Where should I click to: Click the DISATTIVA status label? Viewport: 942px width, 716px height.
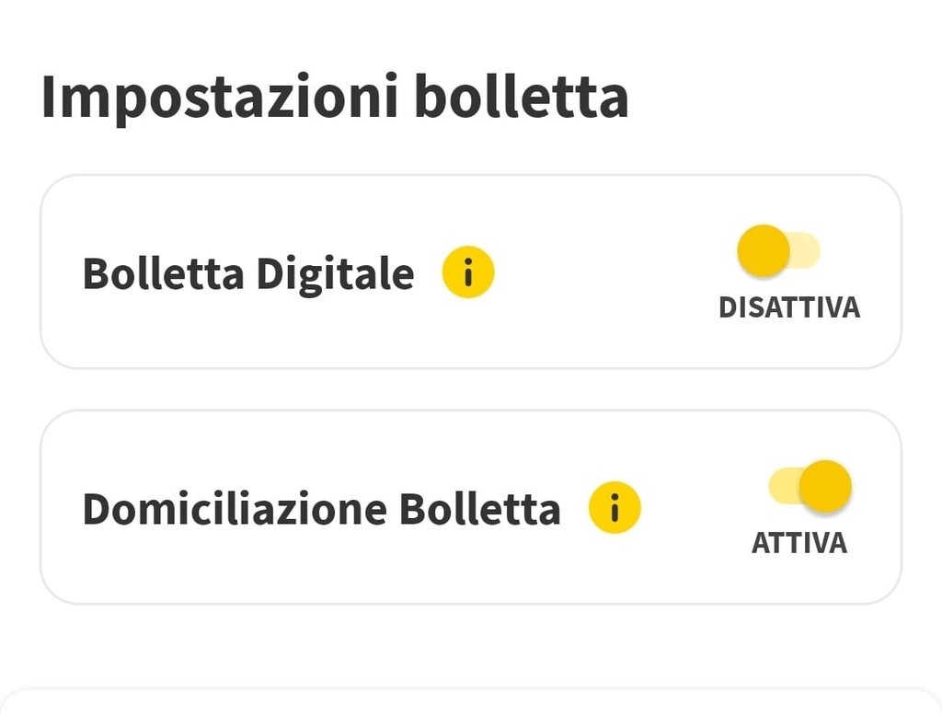click(x=788, y=307)
